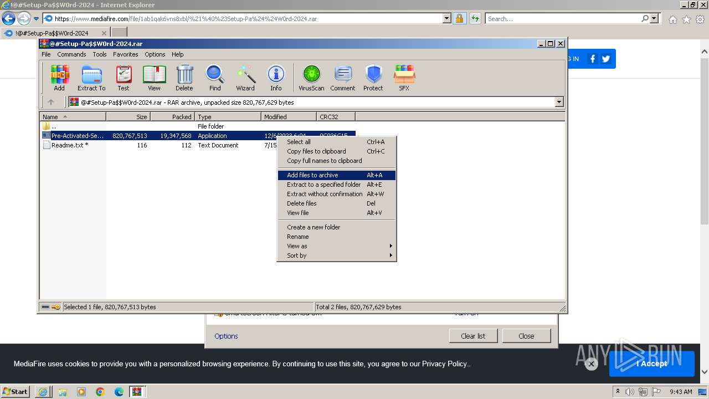Open the IE search provider dropdown
709x399 pixels.
pyautogui.click(x=654, y=19)
